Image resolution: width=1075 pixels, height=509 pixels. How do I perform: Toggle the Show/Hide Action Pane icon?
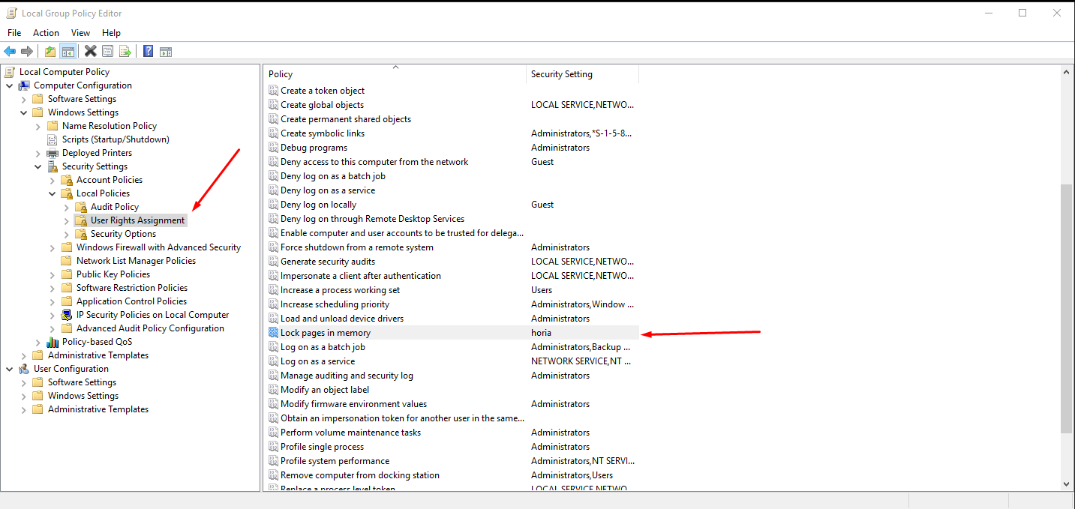166,51
